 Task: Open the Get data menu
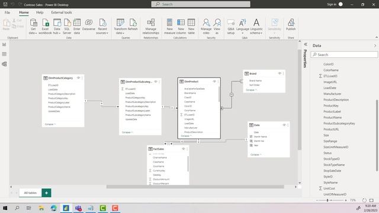33,27
